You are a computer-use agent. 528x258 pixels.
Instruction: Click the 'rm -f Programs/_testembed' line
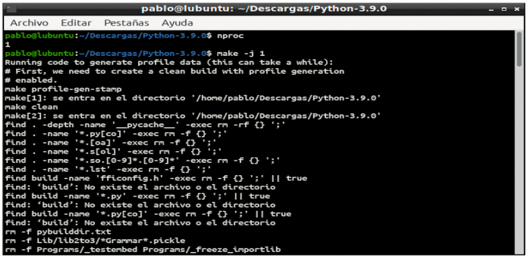point(143,249)
